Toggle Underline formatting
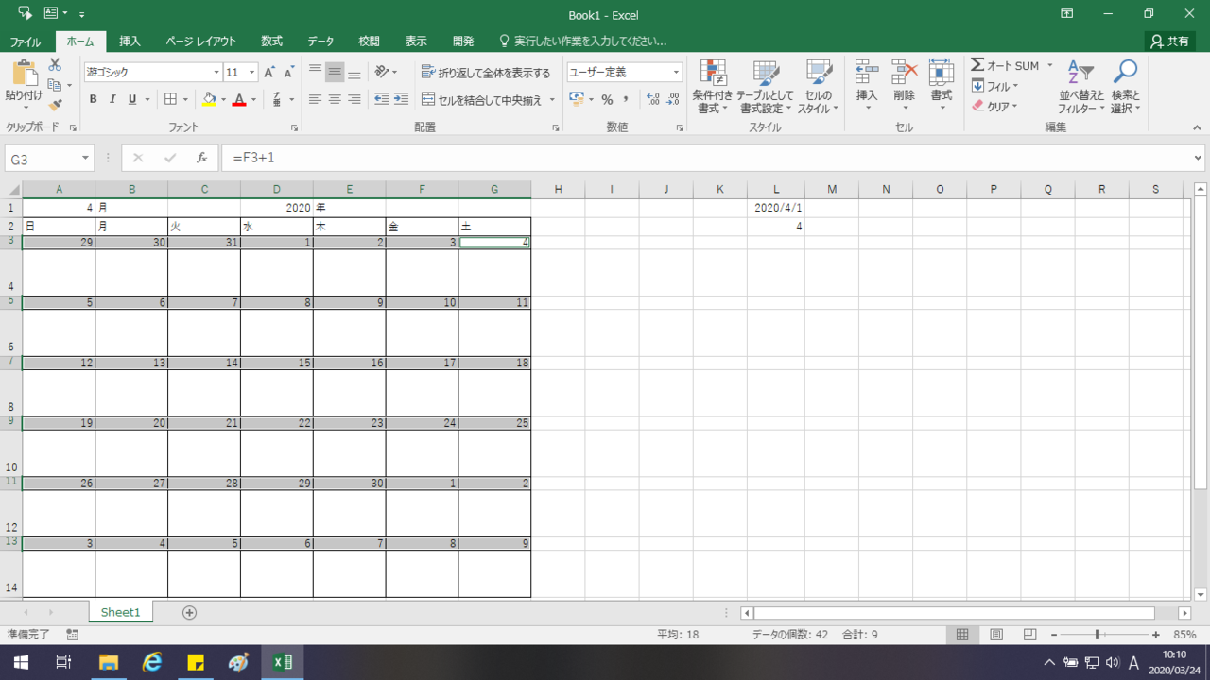The width and height of the screenshot is (1210, 680). coord(132,99)
